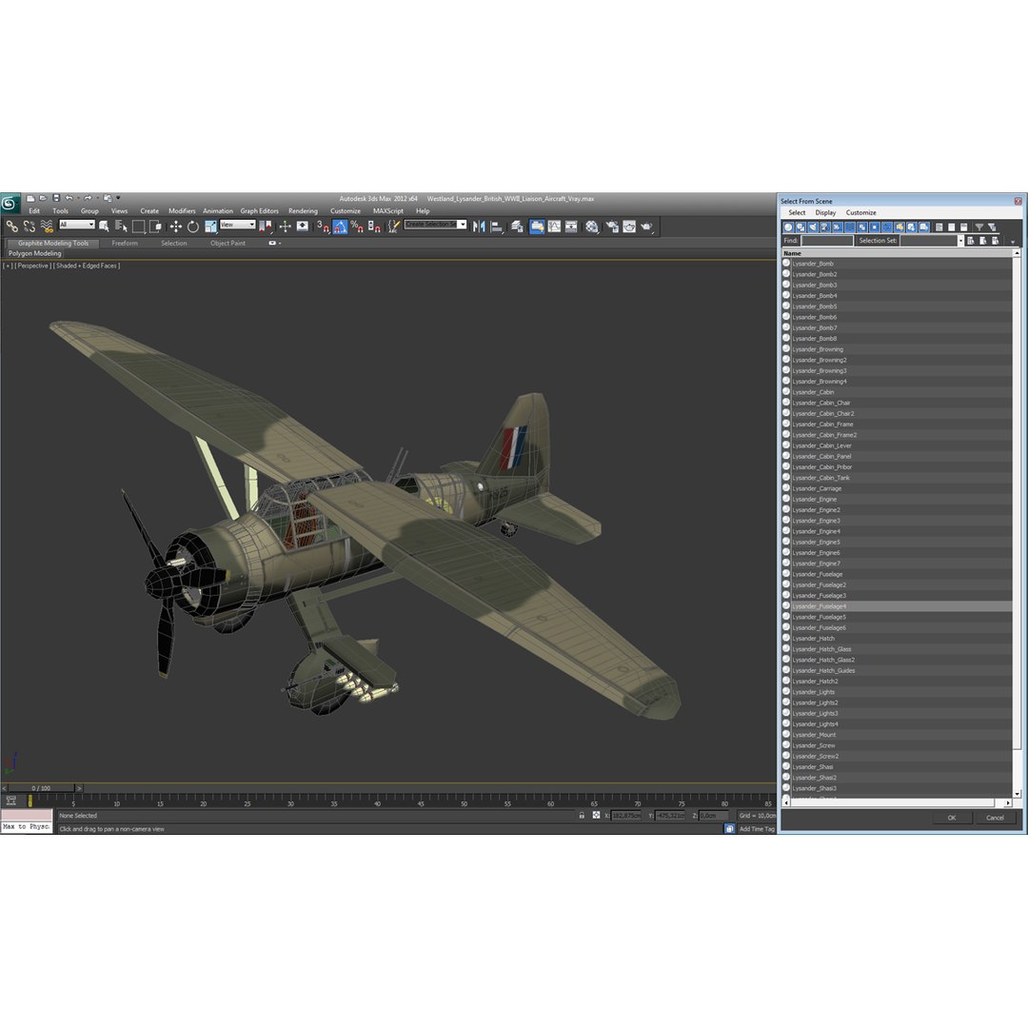
Task: Click the X coordinate field
Action: [626, 816]
